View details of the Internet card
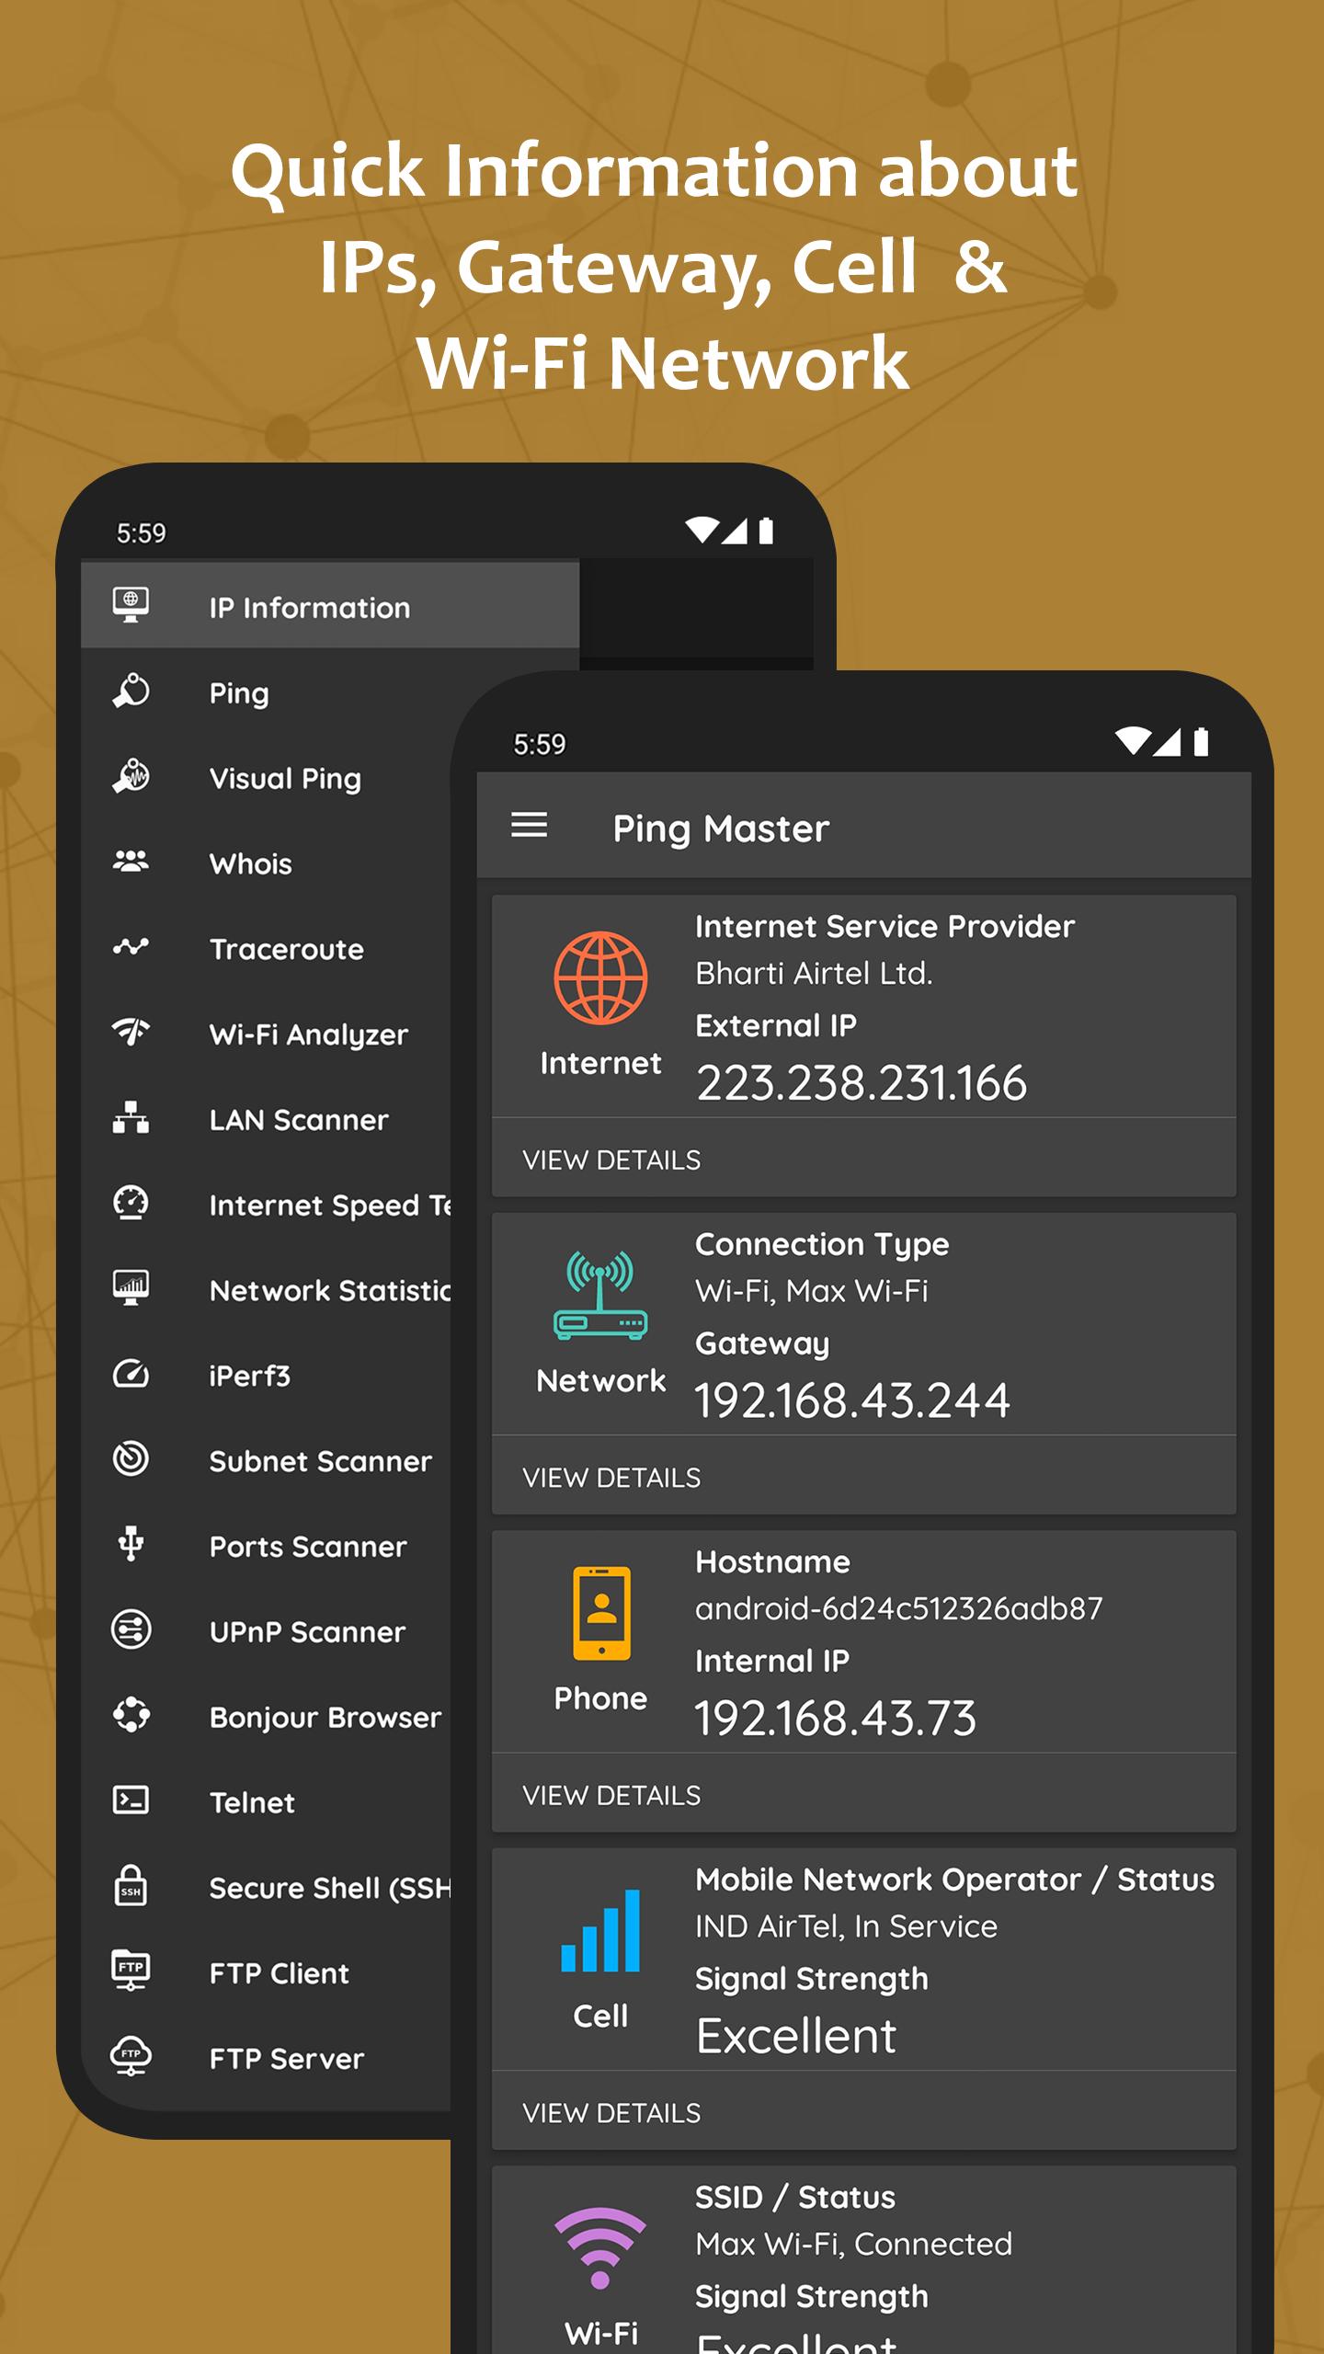 [x=611, y=1160]
